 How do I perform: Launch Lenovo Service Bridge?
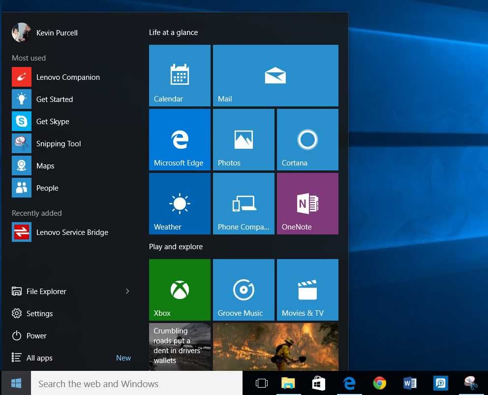tap(72, 232)
